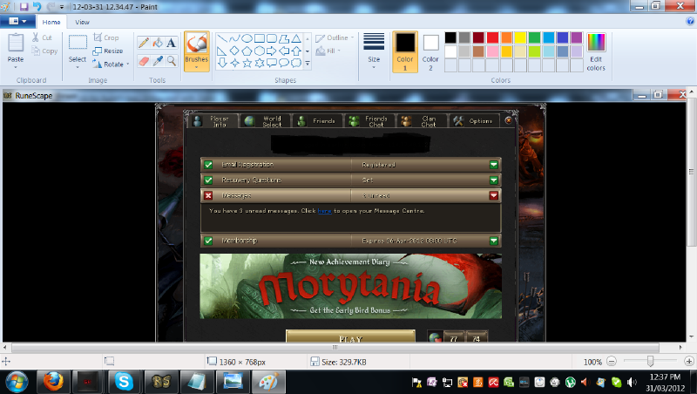Click the Recovery Questions green checkmark

coord(208,180)
